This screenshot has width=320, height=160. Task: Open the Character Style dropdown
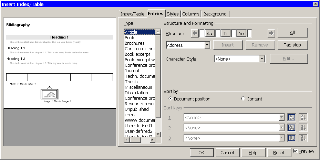[262, 59]
